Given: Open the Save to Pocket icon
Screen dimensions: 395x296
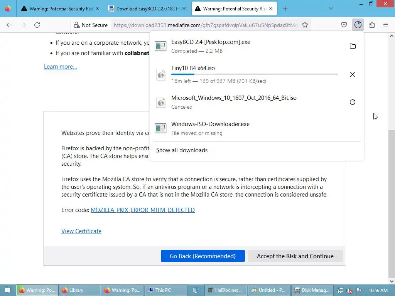Looking at the screenshot, I should pyautogui.click(x=344, y=25).
